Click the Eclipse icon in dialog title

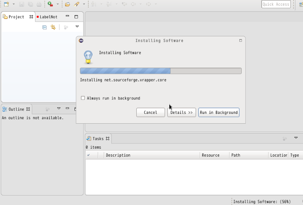click(81, 40)
